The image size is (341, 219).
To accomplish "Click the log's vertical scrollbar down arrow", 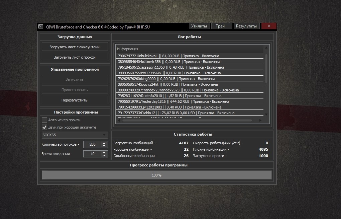I will (x=266, y=115).
